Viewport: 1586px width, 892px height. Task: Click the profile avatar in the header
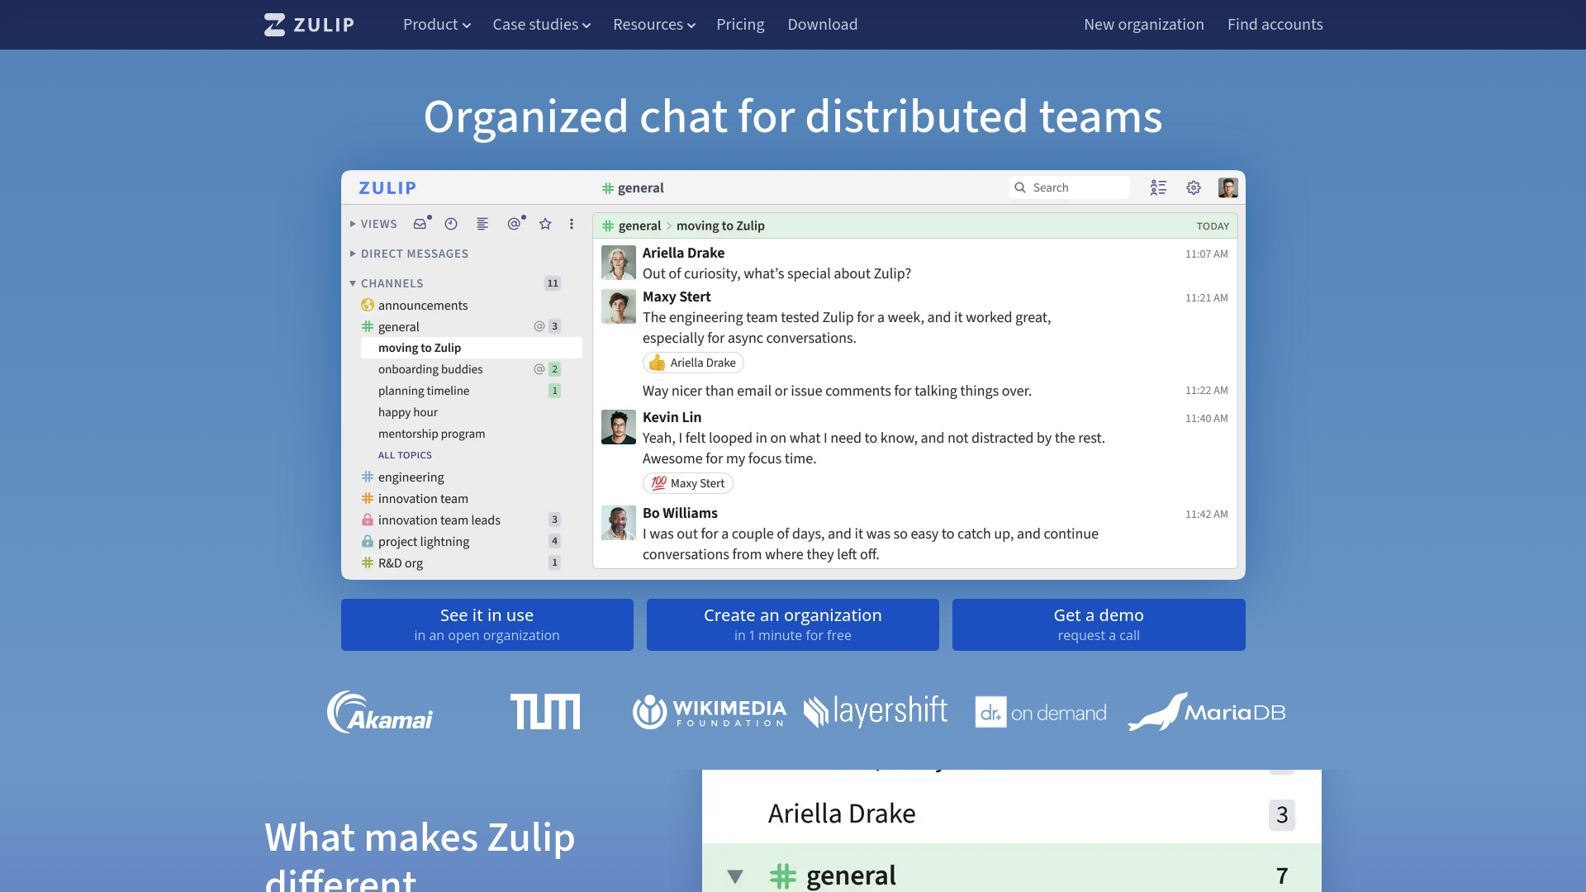[x=1227, y=188]
